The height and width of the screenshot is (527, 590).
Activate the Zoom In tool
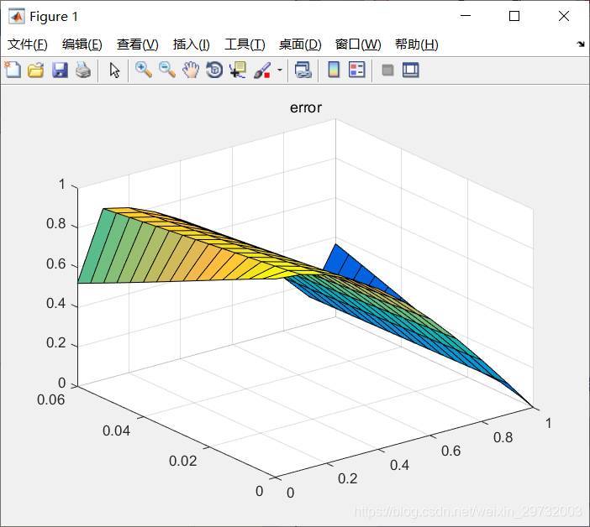pos(144,70)
